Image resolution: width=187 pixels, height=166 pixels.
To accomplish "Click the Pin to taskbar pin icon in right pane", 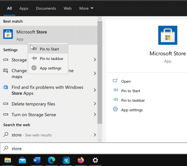I will [115, 99].
